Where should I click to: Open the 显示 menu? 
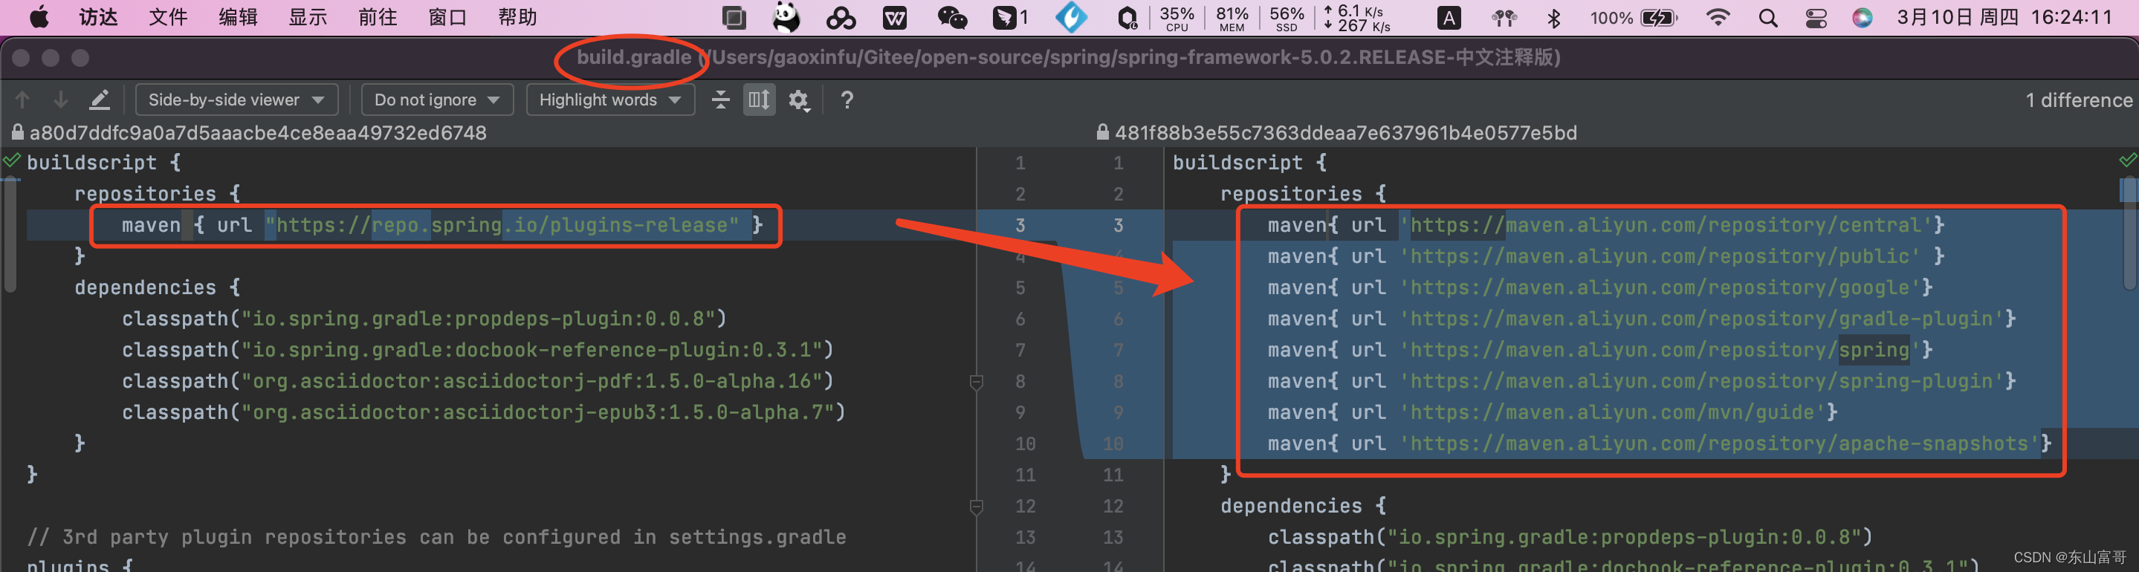point(307,16)
